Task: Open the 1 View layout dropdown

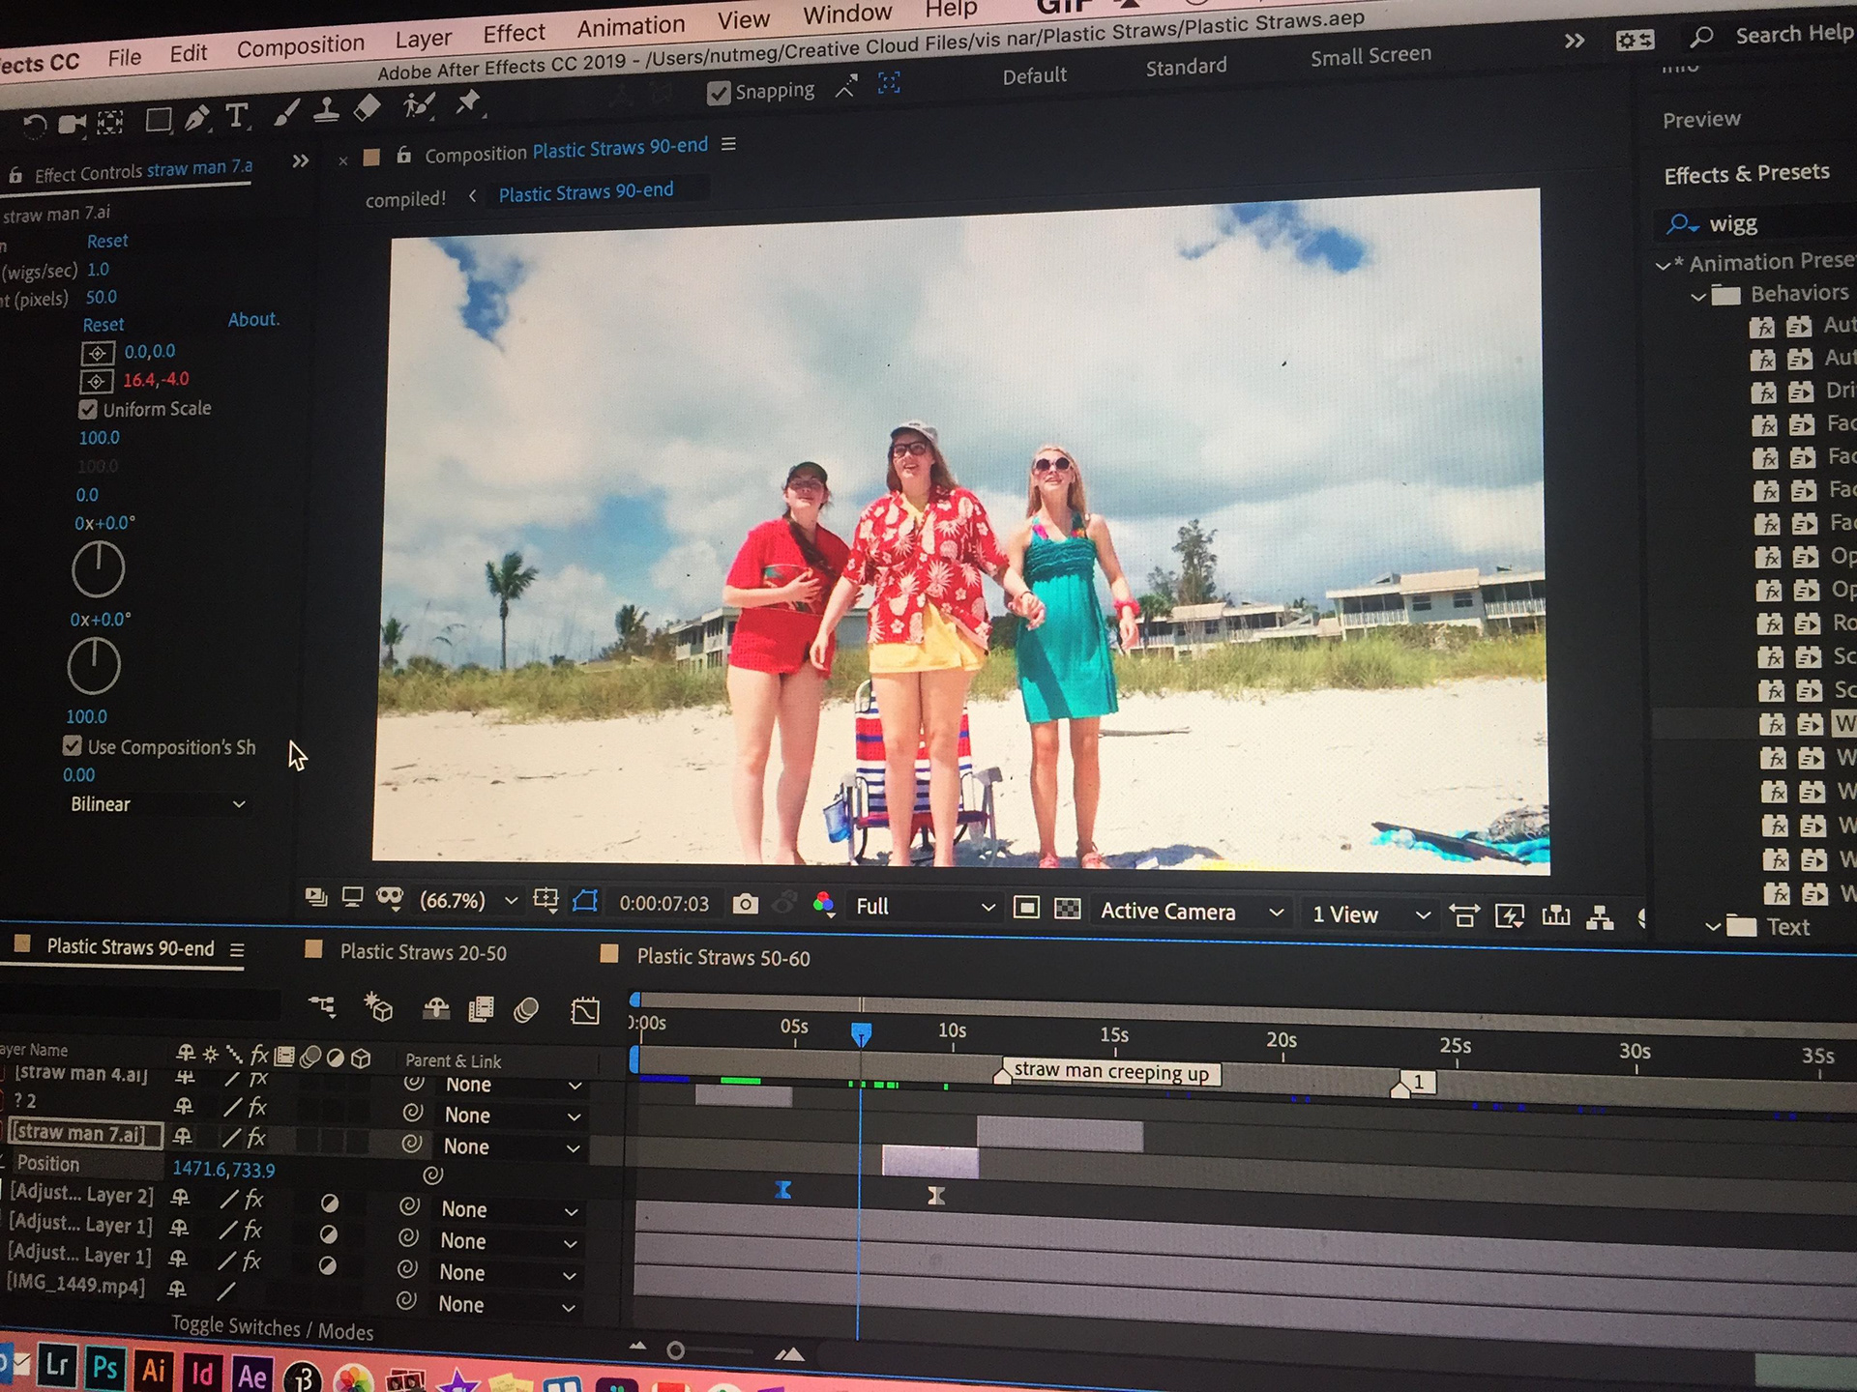Action: (1370, 914)
